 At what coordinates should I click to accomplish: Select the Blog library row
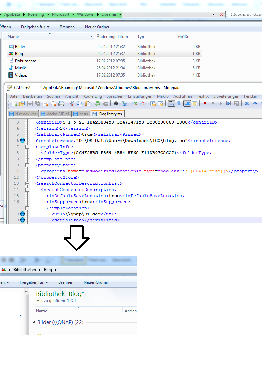coord(104,54)
